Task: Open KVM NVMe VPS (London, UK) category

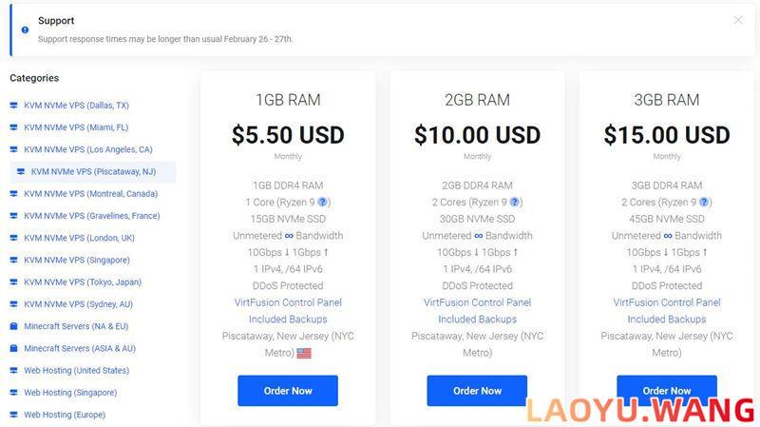Action: coord(80,238)
